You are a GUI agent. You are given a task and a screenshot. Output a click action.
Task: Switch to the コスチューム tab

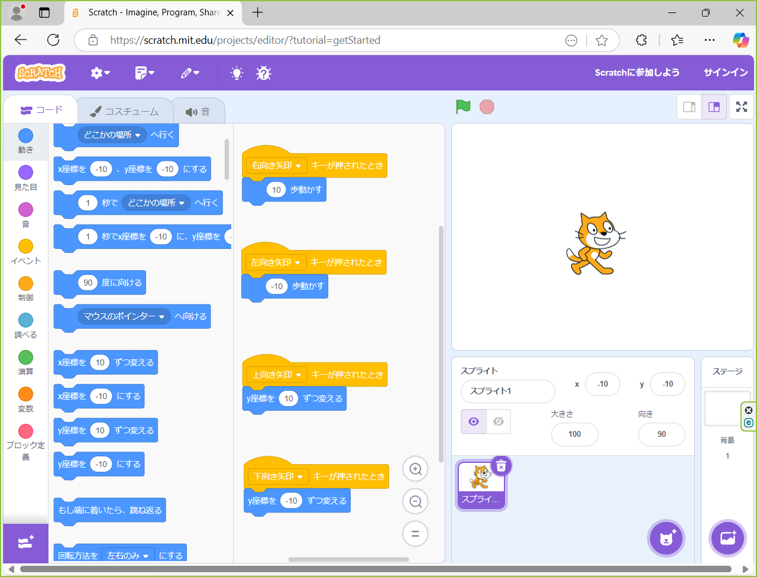click(125, 111)
